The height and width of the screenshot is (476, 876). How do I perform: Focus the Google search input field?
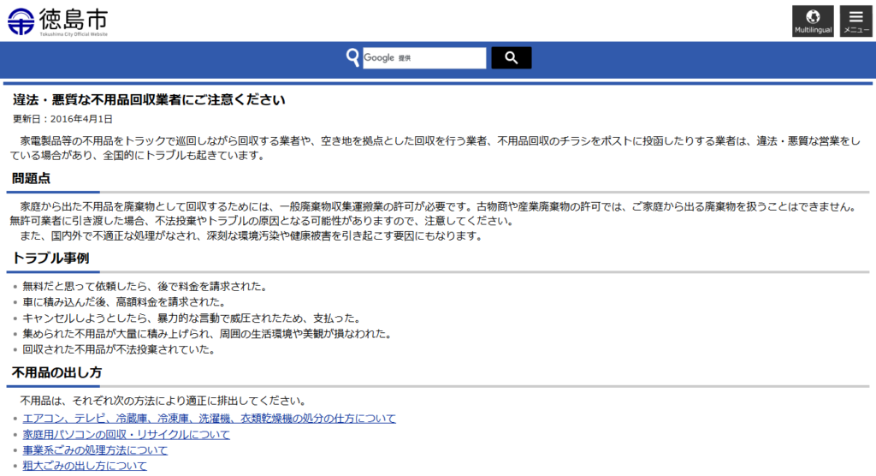click(x=424, y=58)
